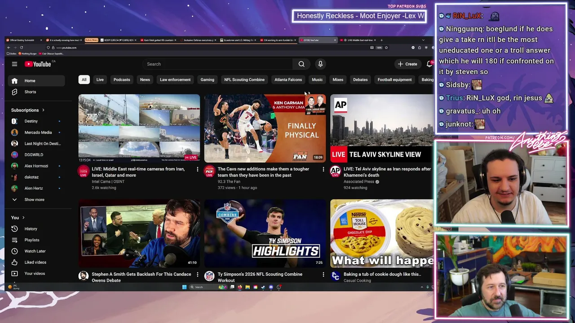The width and height of the screenshot is (575, 323).
Task: Select the Gaming filter chip
Action: [207, 80]
